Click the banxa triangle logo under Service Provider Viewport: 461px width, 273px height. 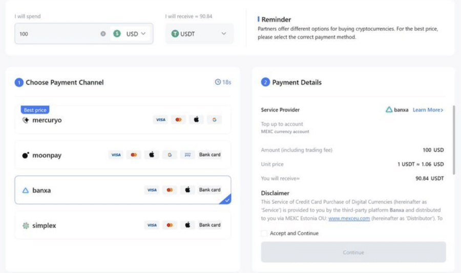389,110
